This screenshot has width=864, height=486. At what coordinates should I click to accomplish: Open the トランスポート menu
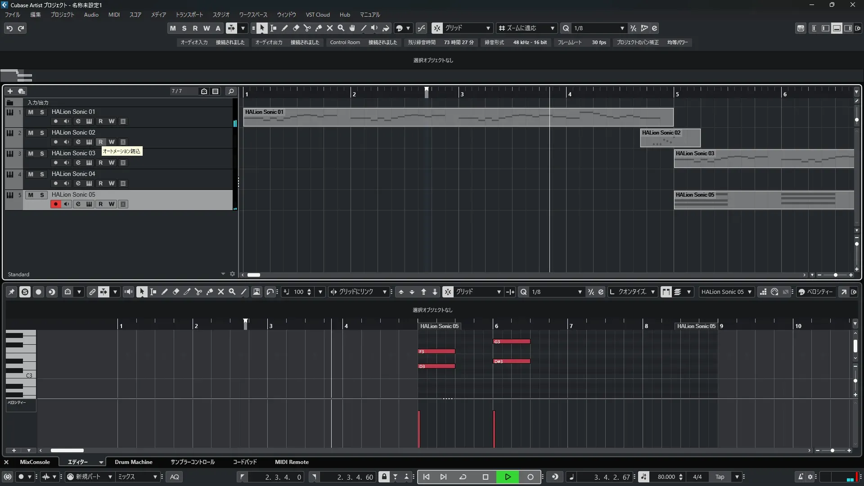[x=189, y=14]
